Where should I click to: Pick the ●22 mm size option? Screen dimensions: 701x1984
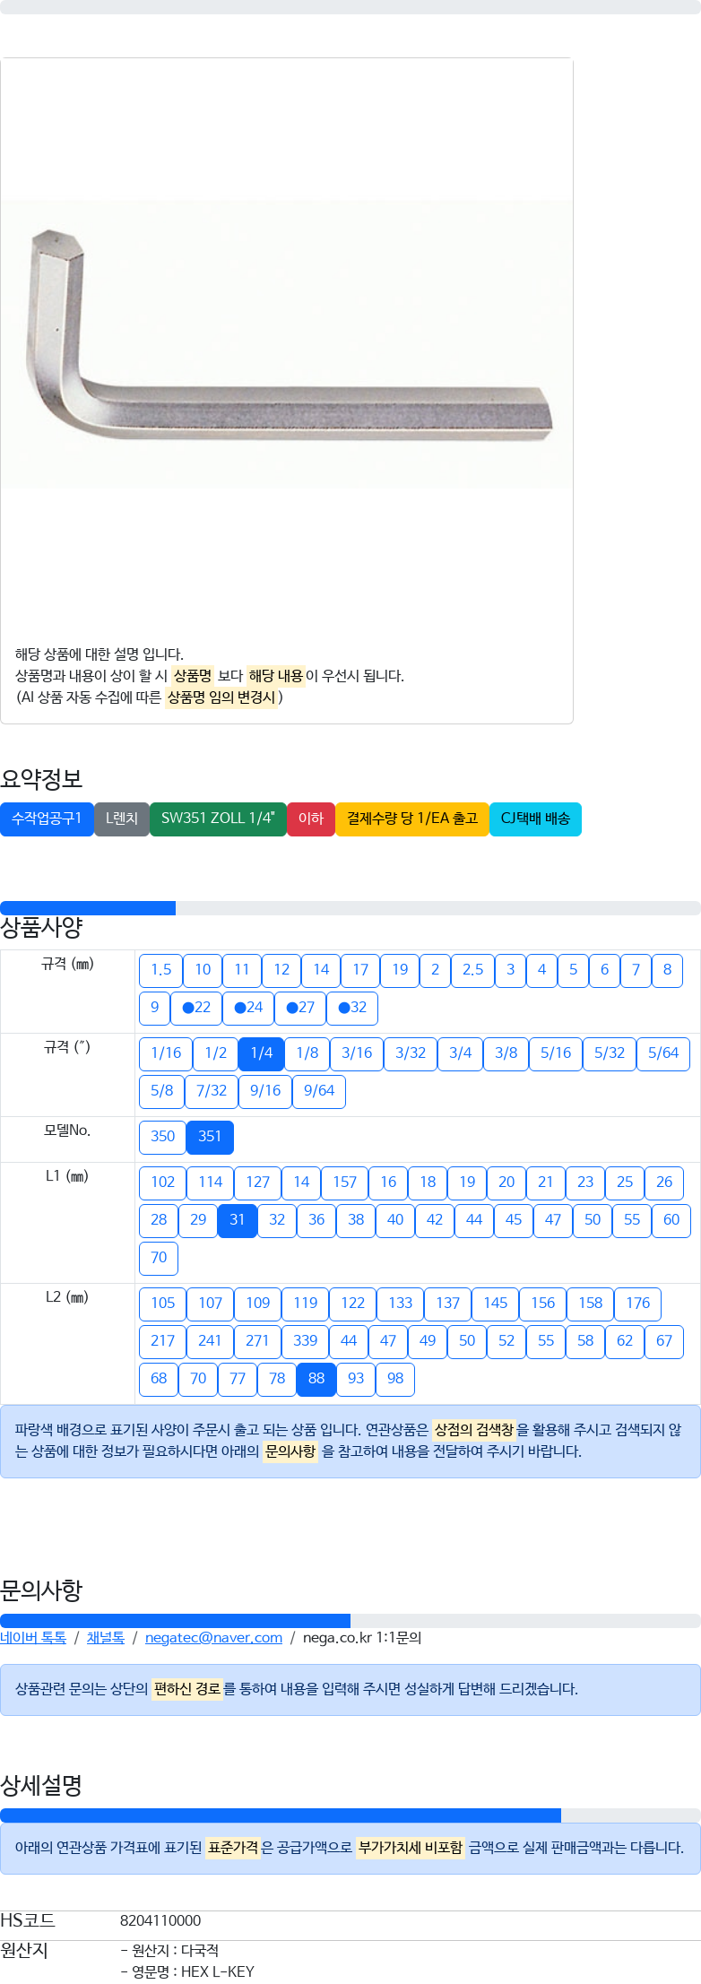click(x=196, y=1008)
